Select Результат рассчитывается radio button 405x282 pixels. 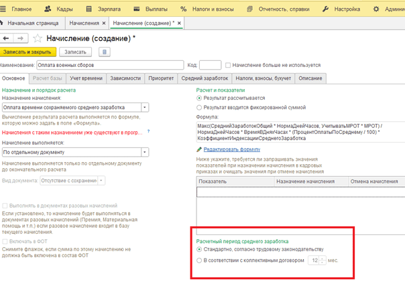(199, 98)
